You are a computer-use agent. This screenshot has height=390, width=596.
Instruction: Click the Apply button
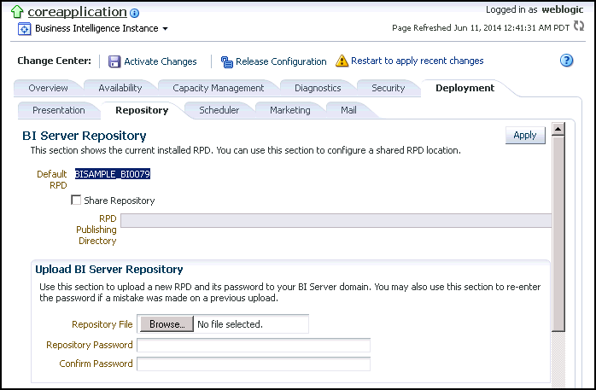525,135
